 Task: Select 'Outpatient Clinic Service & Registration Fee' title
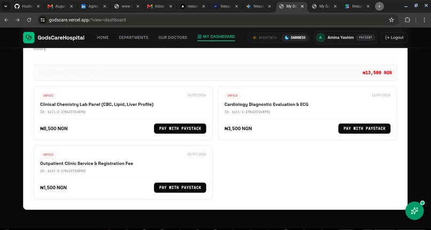point(87,164)
